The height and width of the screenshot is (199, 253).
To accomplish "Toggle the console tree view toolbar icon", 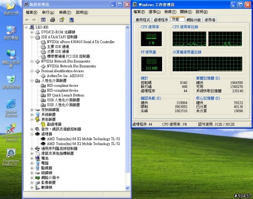I will (43, 20).
